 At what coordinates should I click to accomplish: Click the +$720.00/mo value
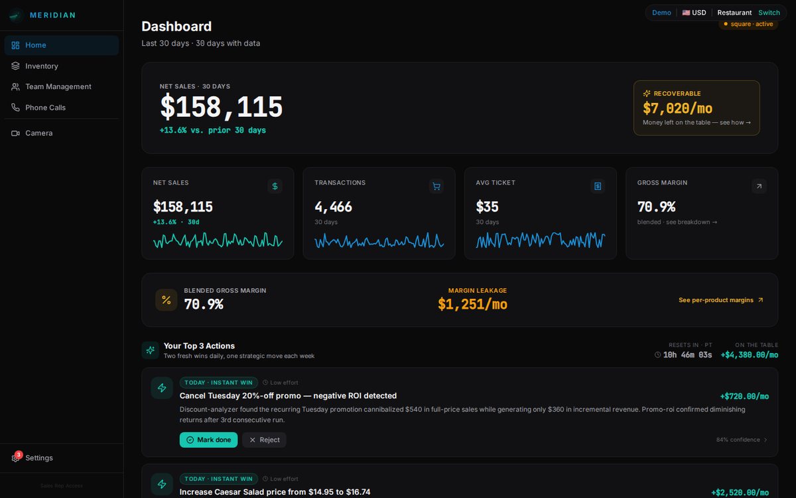pyautogui.click(x=744, y=396)
